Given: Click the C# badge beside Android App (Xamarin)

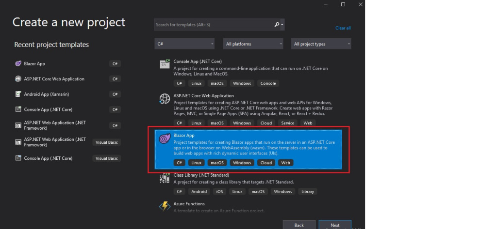Looking at the screenshot, I should point(115,94).
